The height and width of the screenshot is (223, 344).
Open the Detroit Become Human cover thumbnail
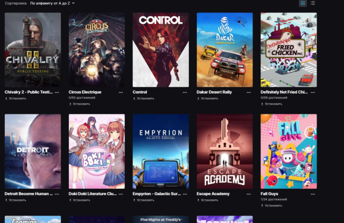(33, 152)
